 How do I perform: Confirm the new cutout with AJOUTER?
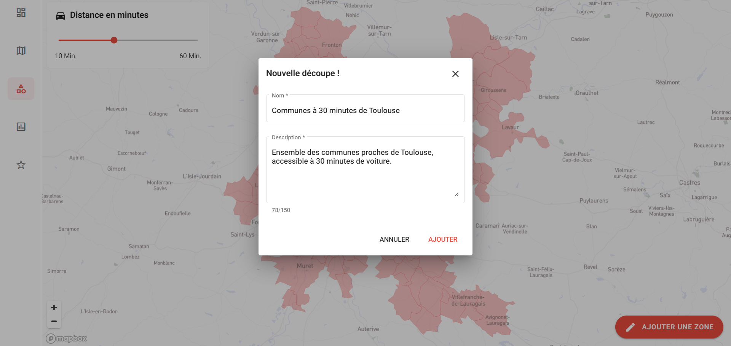442,239
